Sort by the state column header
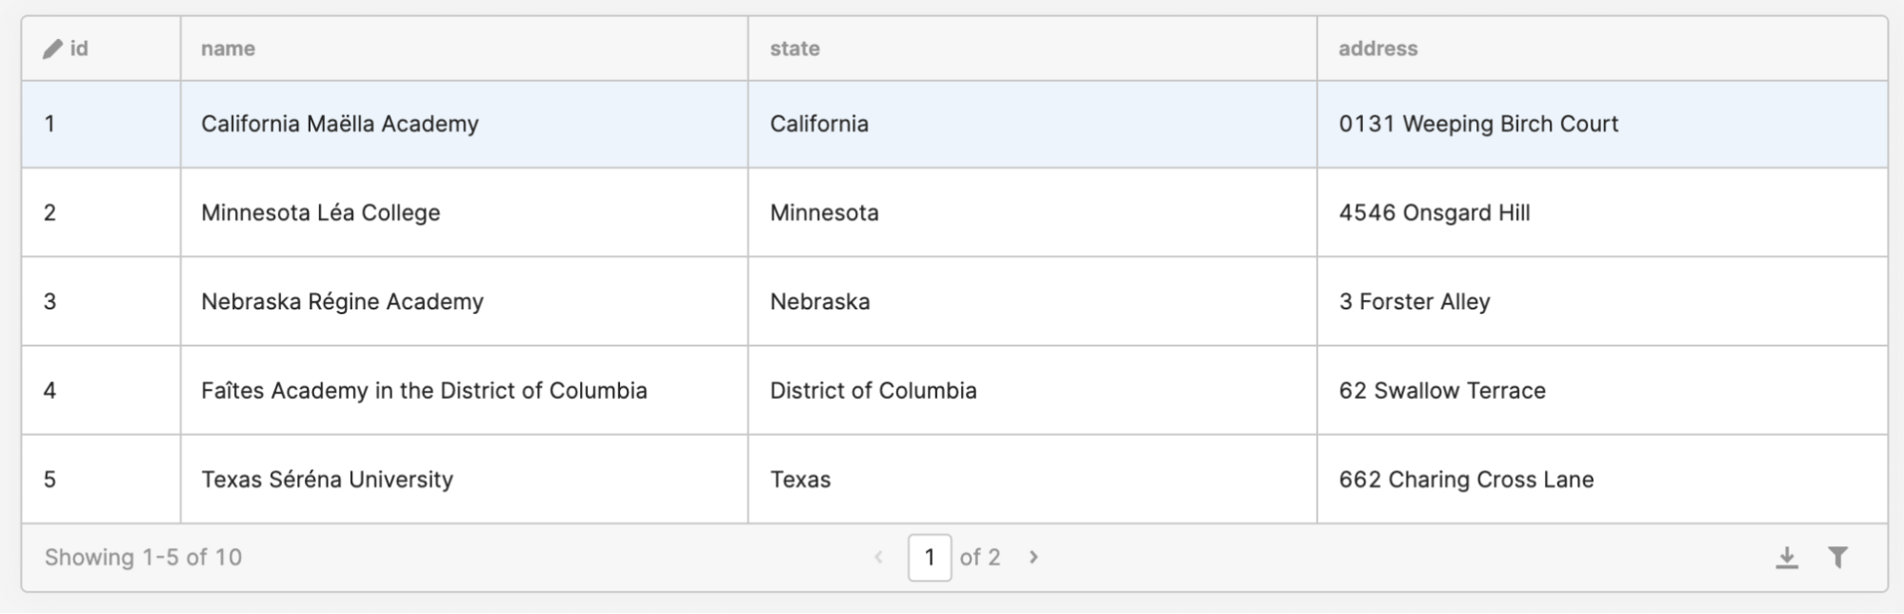 794,49
